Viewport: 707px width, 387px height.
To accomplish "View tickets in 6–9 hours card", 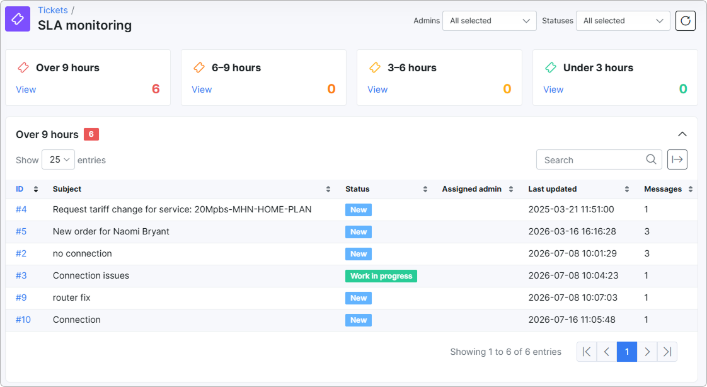I will [202, 90].
